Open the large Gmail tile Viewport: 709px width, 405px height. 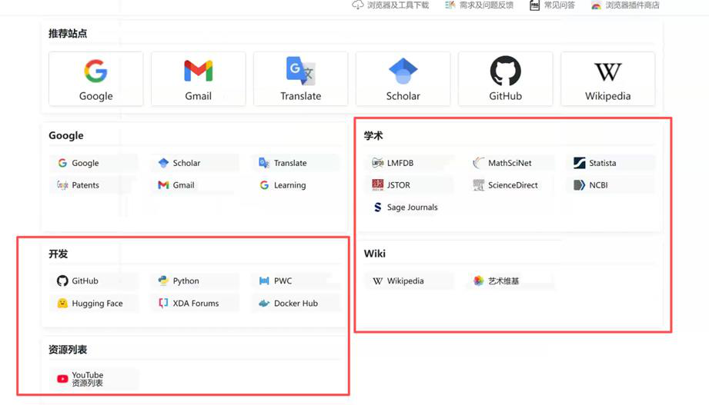[x=198, y=79]
